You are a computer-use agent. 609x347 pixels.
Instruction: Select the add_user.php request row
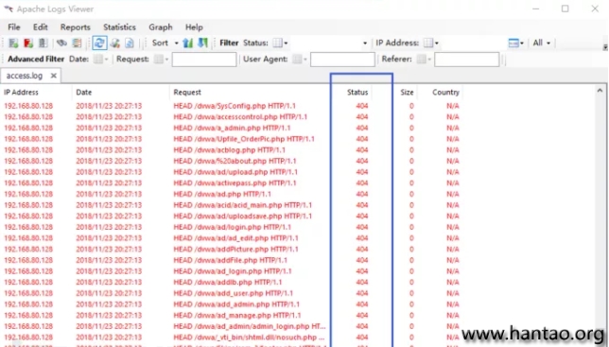(x=232, y=293)
